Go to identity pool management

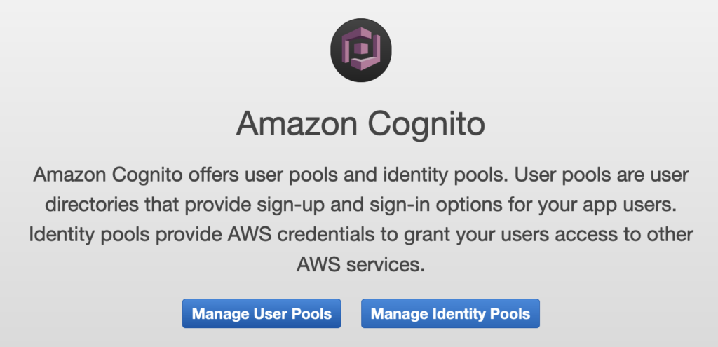click(x=450, y=313)
